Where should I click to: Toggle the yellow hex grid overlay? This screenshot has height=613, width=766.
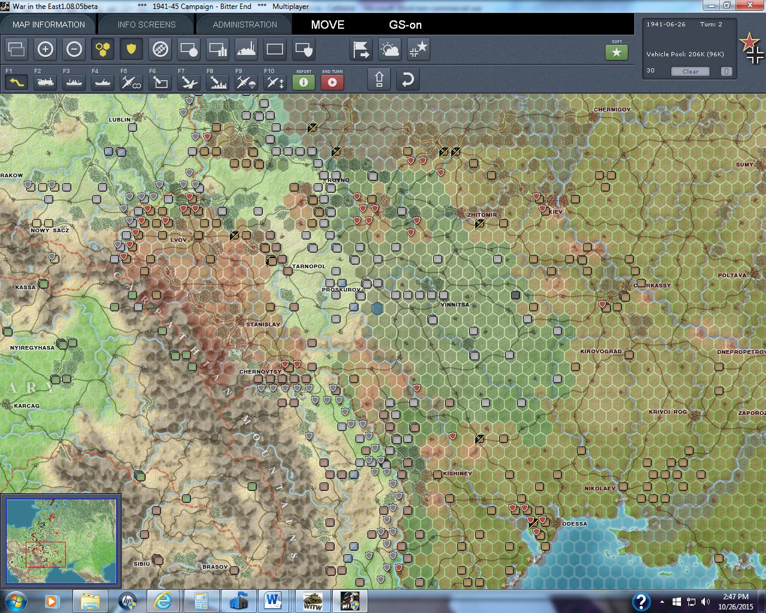pos(102,49)
